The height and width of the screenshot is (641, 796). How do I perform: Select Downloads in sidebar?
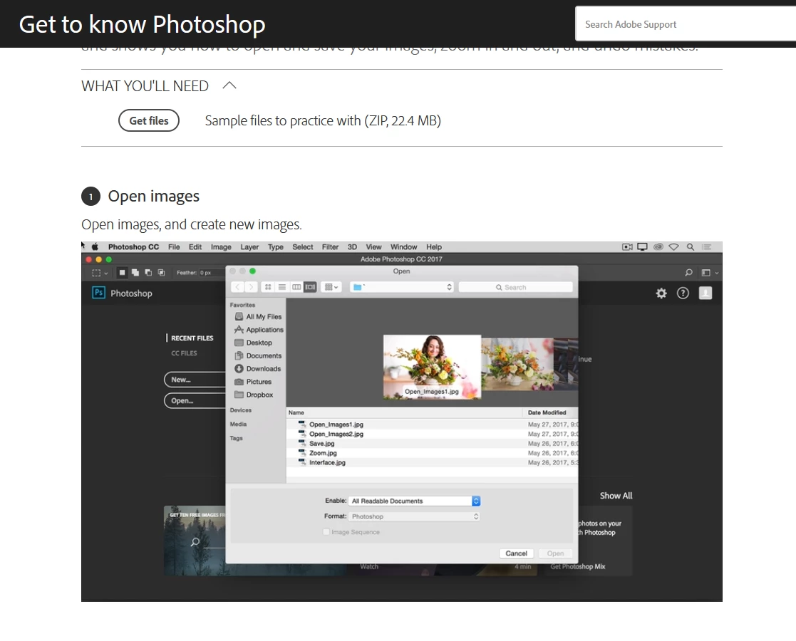(x=258, y=369)
